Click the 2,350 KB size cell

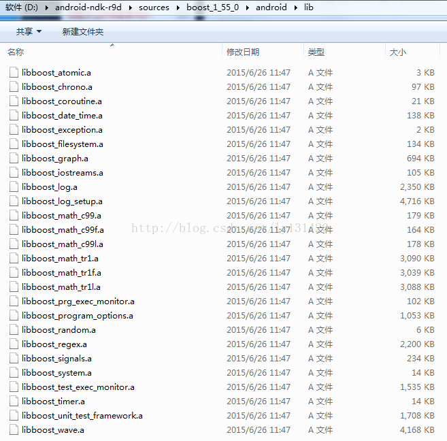pos(417,186)
